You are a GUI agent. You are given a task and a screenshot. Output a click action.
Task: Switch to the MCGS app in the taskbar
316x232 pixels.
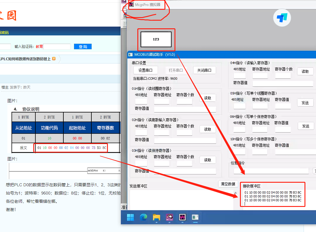tap(169, 218)
